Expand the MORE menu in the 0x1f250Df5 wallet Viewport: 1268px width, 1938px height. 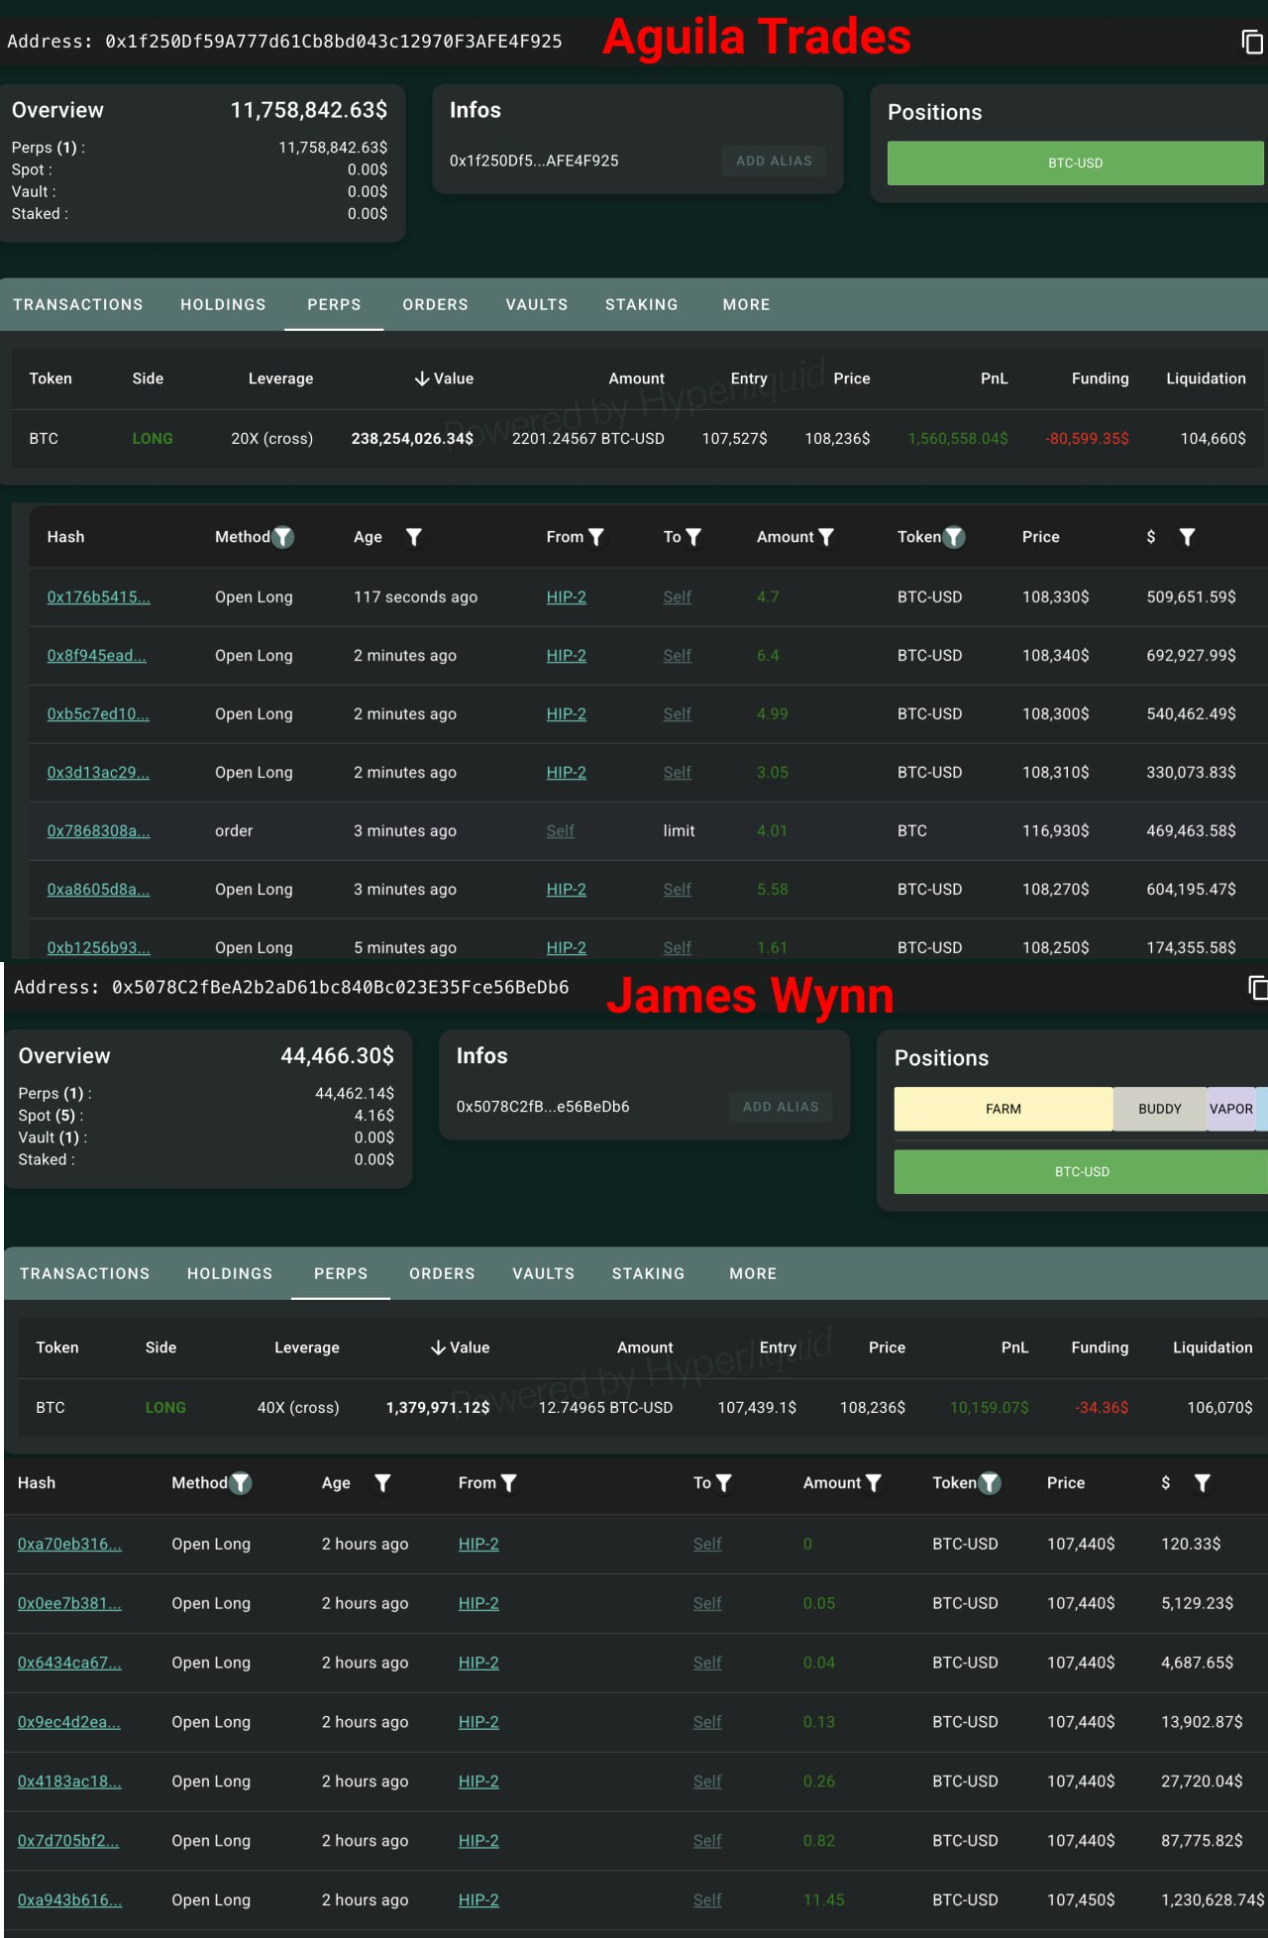click(x=746, y=304)
